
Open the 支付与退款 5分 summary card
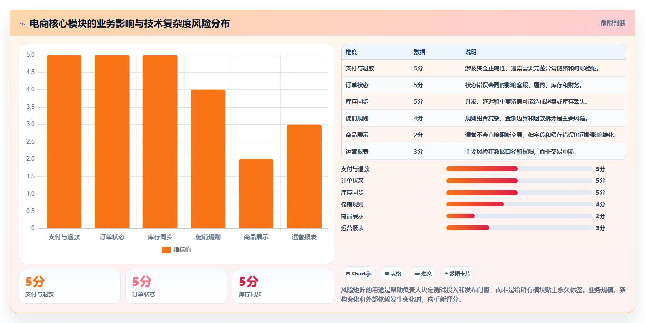[x=70, y=286]
